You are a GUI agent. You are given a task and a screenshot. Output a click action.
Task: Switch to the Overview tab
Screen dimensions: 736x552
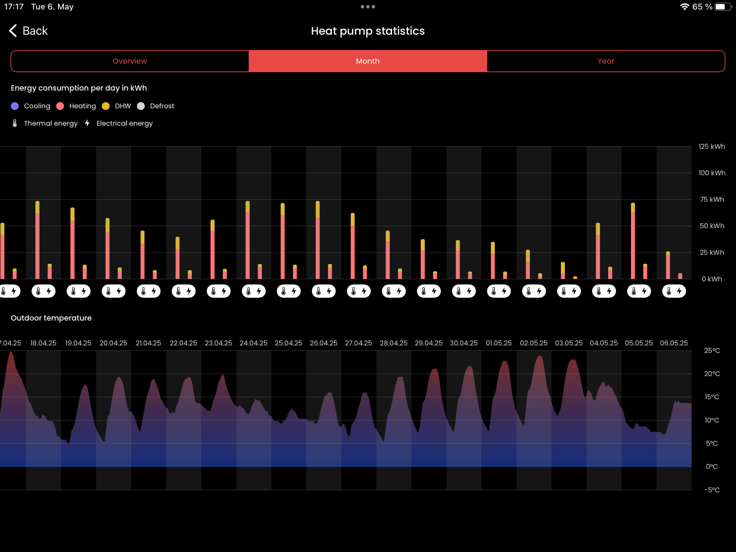coord(130,61)
